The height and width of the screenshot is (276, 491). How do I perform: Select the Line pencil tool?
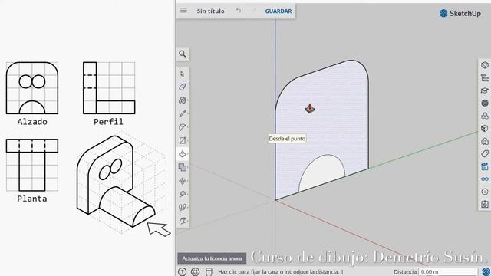click(x=183, y=114)
